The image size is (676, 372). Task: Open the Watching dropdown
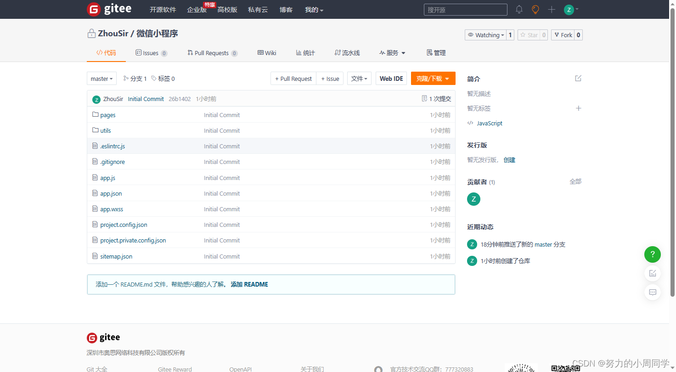(x=486, y=35)
